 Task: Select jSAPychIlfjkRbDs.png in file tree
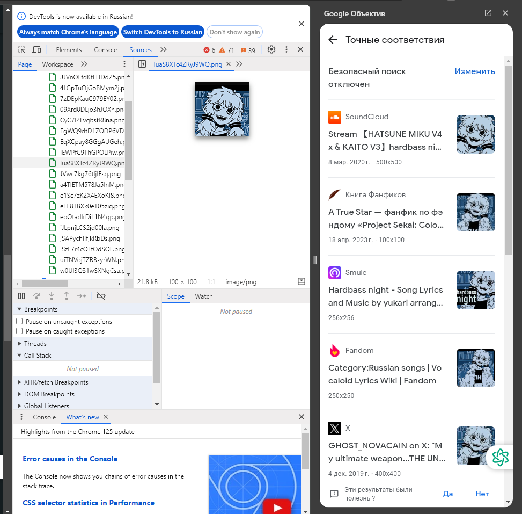click(90, 238)
